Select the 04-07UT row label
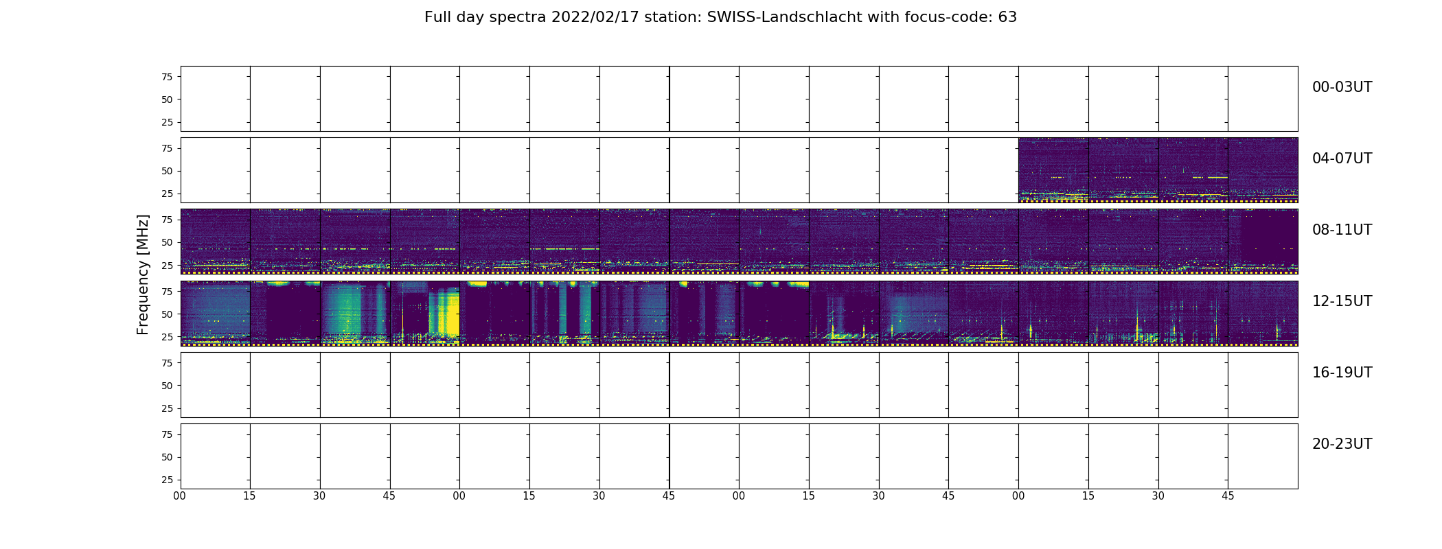The image size is (1442, 549). tap(1342, 159)
